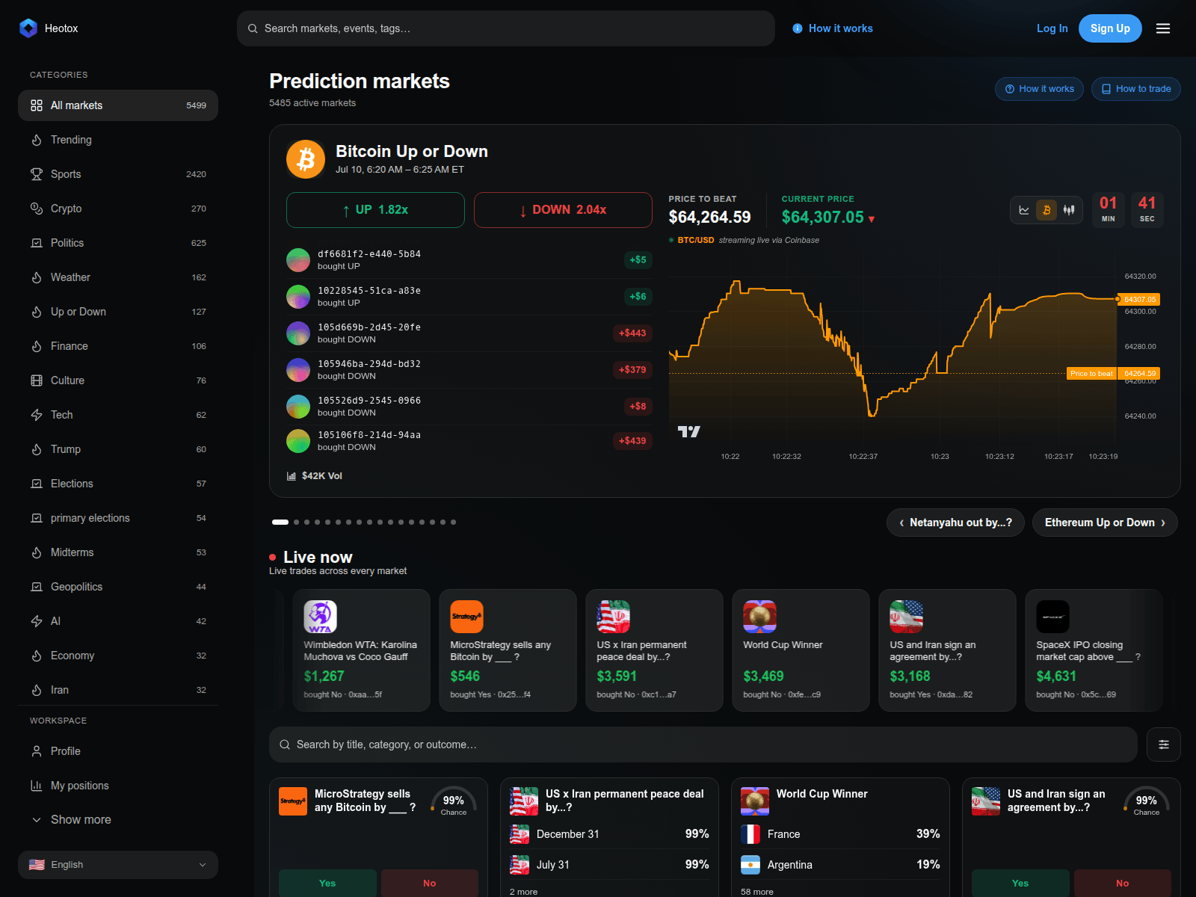The image size is (1196, 897).
Task: Open How it works in header
Action: point(833,28)
